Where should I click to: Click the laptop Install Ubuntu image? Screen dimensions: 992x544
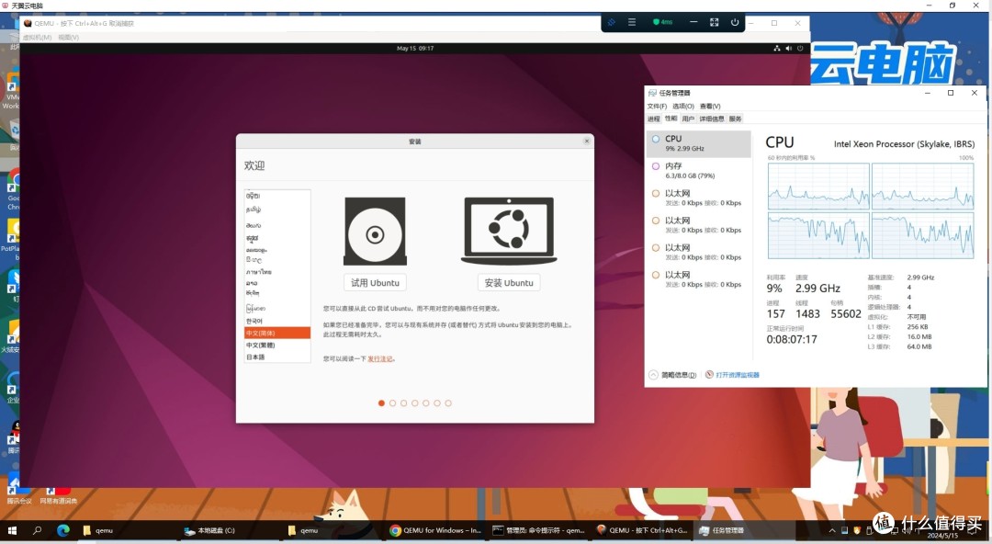509,232
